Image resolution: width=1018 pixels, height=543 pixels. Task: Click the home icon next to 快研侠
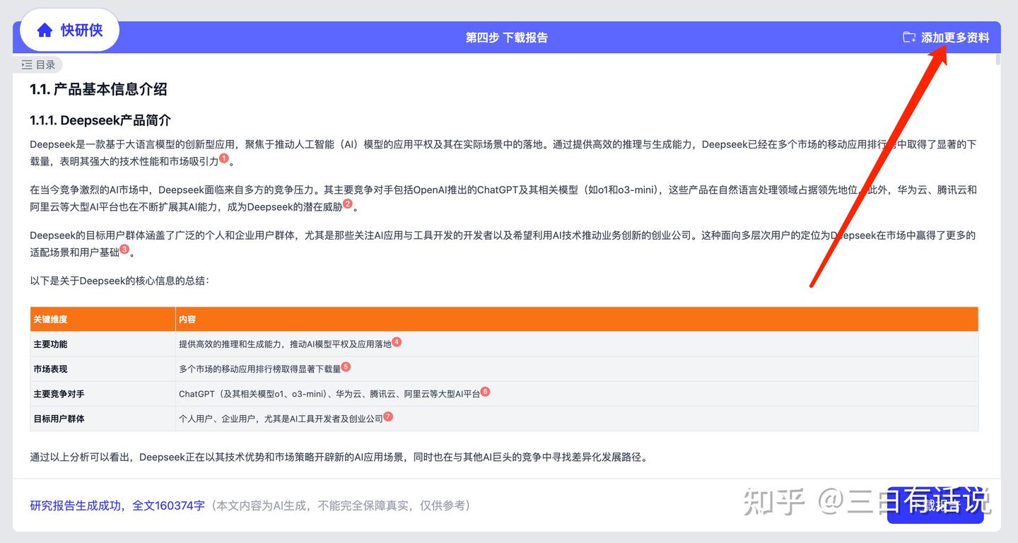click(x=45, y=30)
